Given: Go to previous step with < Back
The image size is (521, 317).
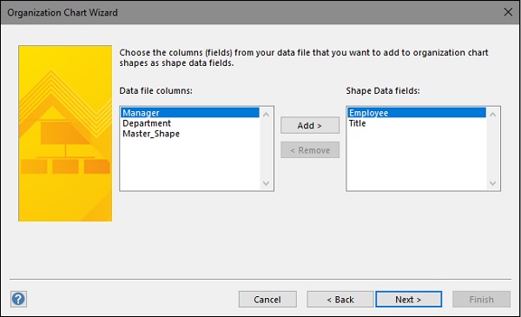Looking at the screenshot, I should pyautogui.click(x=340, y=300).
